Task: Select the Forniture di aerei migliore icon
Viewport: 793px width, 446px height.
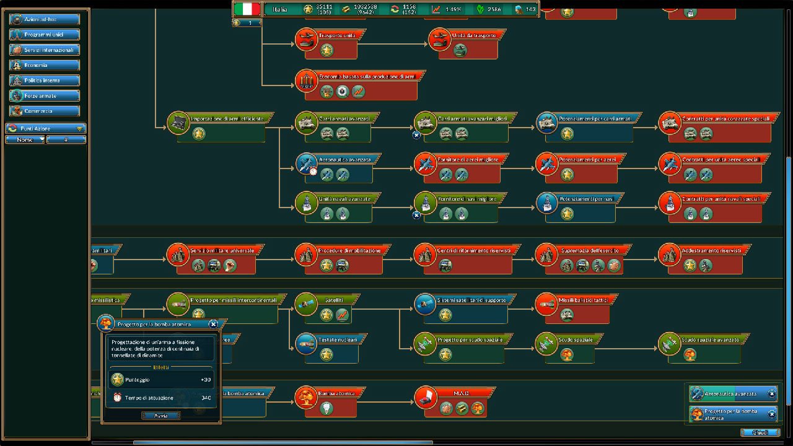Action: click(x=425, y=163)
